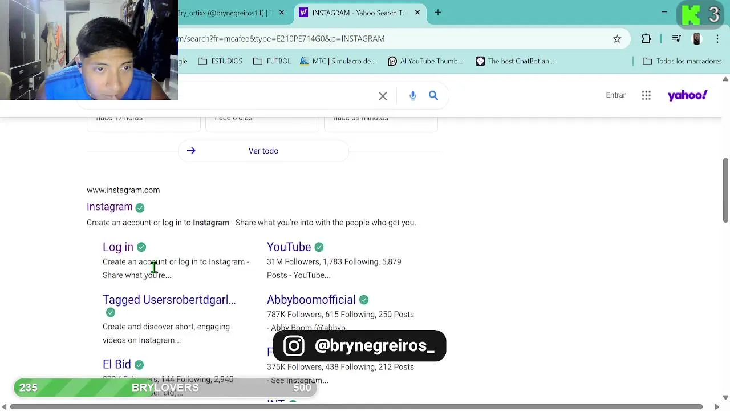
Task: Close the Bry_ortixx browser tab
Action: (x=281, y=13)
